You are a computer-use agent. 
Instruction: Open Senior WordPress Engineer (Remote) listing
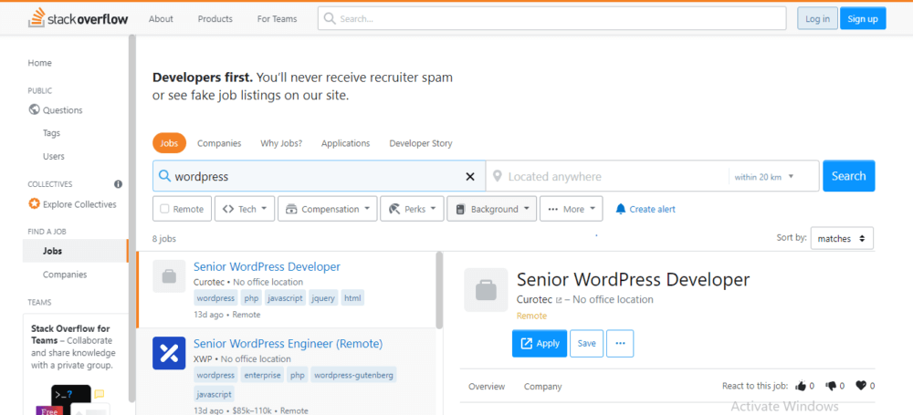coord(288,344)
